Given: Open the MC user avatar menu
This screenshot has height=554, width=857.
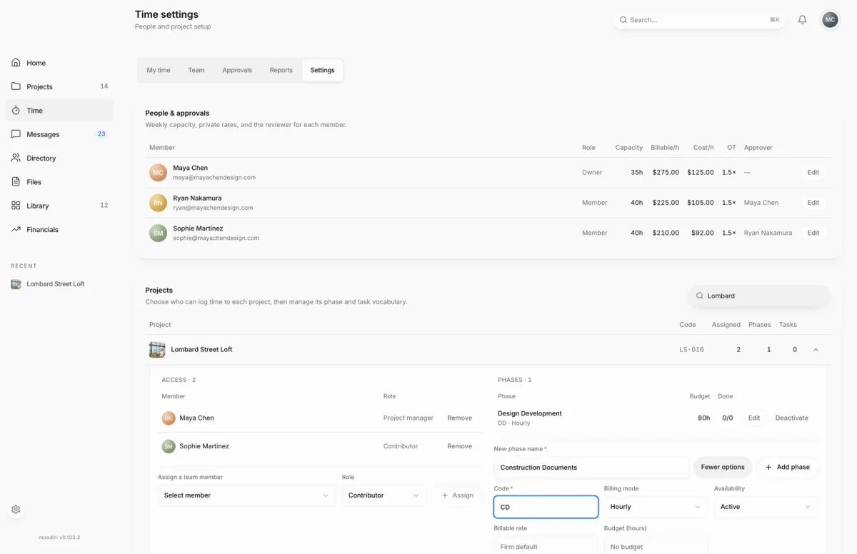Looking at the screenshot, I should (830, 20).
